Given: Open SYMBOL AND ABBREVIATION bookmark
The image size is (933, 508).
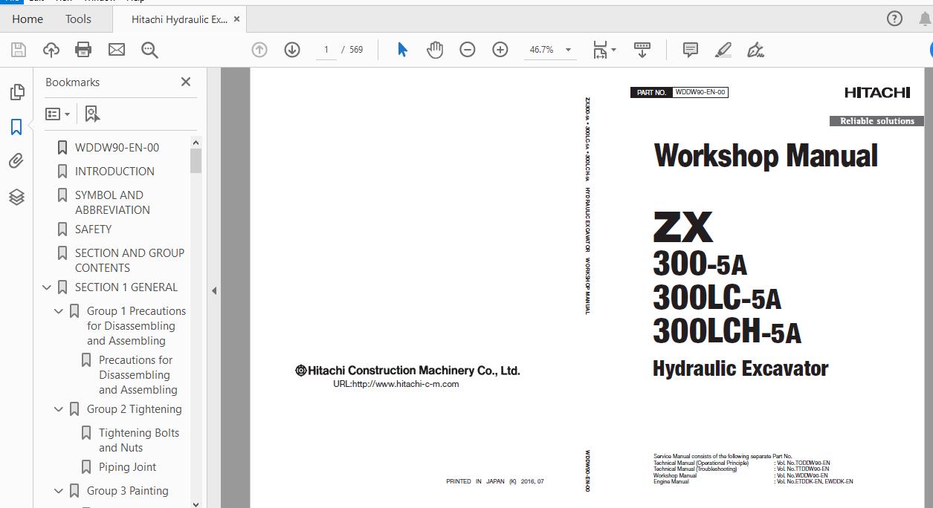Looking at the screenshot, I should 112,202.
